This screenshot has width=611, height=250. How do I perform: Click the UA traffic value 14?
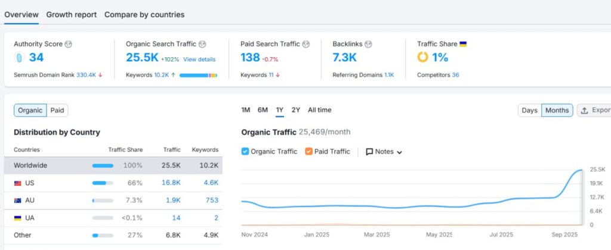[177, 218]
